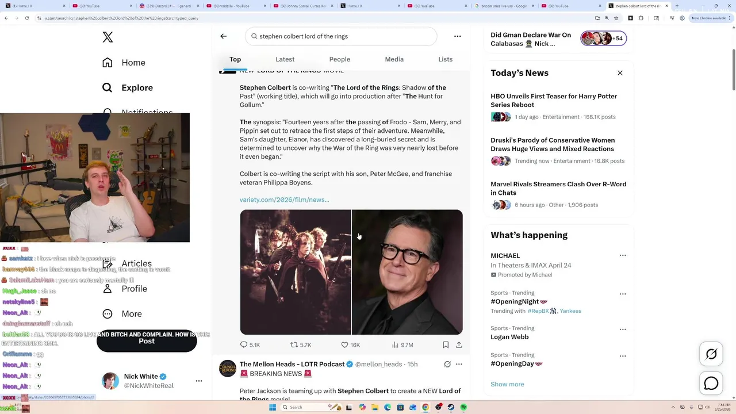
Task: Reload the page in browser toolbar
Action: point(27,18)
